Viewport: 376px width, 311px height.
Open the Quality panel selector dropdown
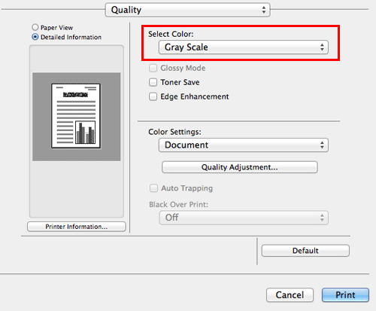click(187, 10)
